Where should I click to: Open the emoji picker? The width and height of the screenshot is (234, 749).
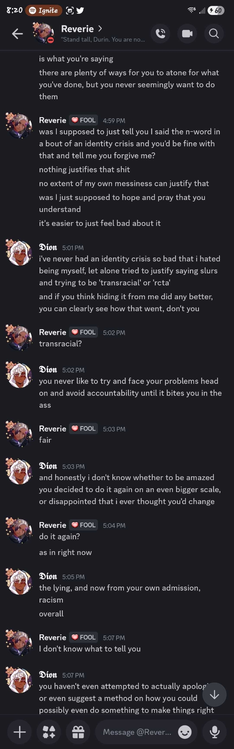coord(185,732)
